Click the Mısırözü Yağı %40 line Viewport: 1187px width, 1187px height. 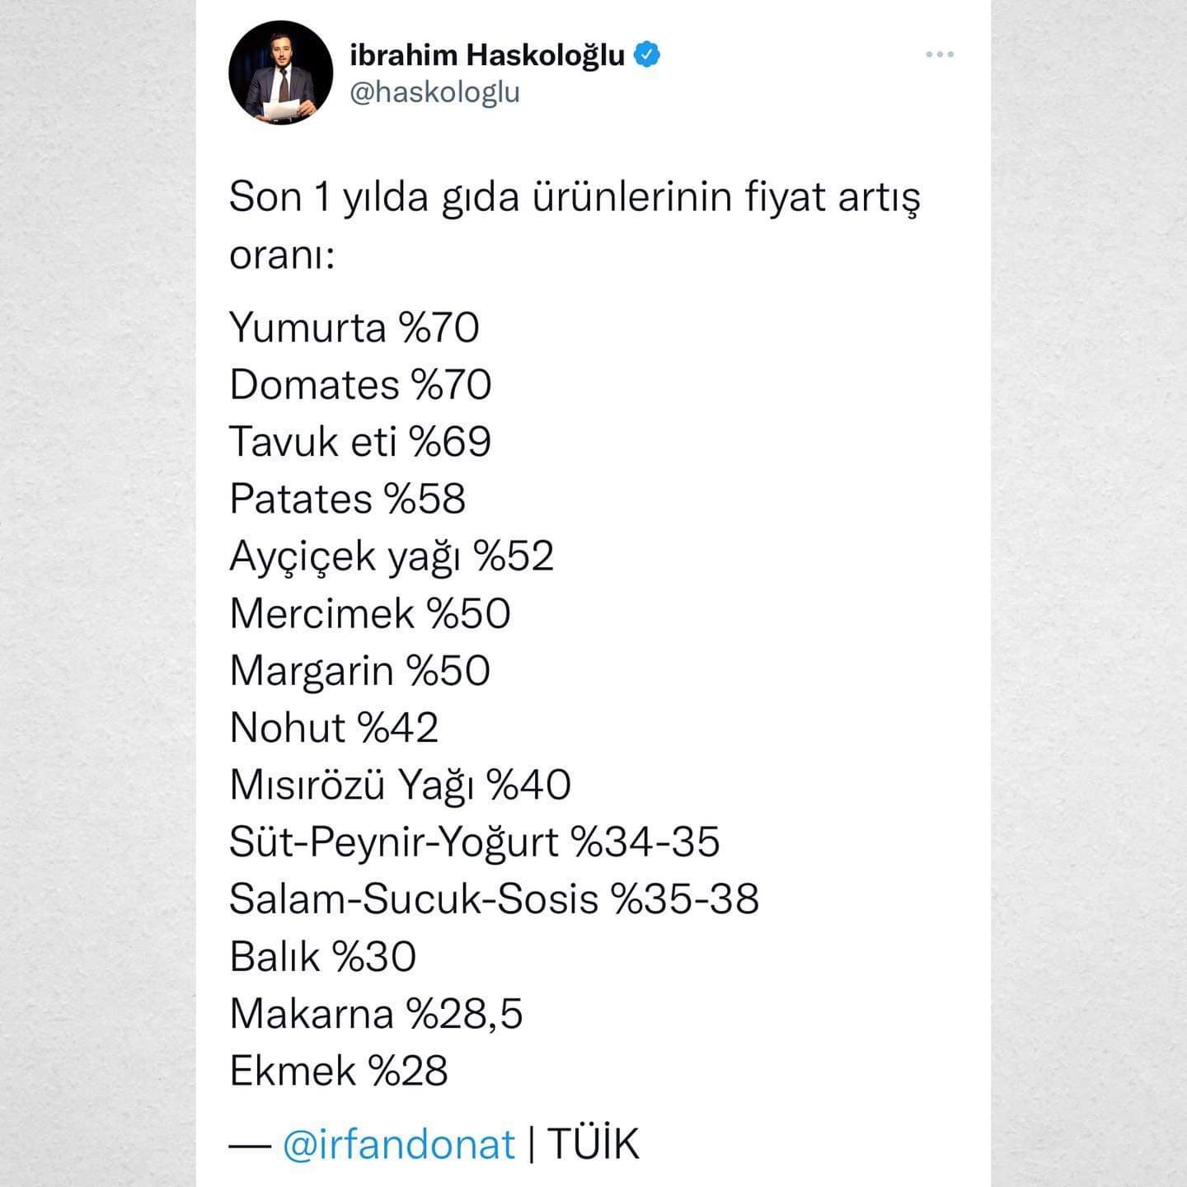[x=401, y=786]
